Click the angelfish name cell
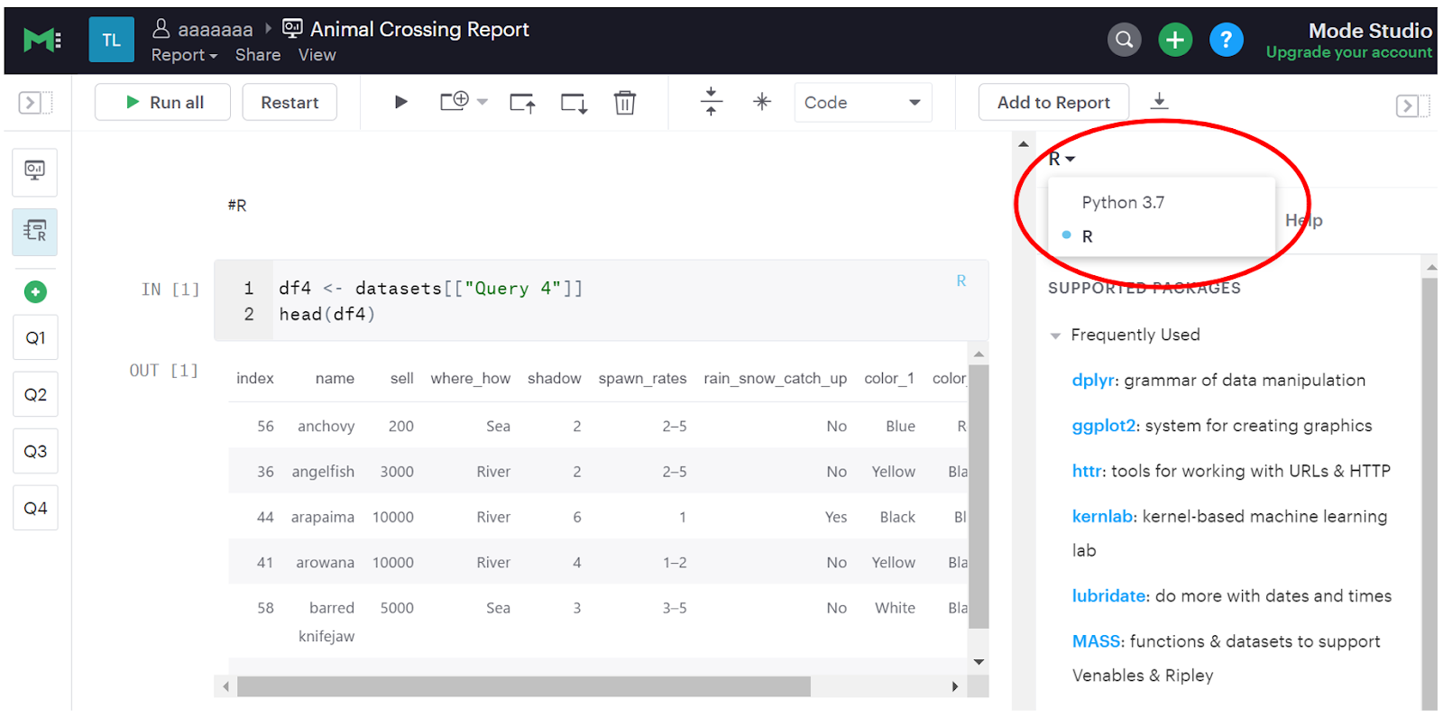This screenshot has width=1443, height=727. tap(323, 471)
